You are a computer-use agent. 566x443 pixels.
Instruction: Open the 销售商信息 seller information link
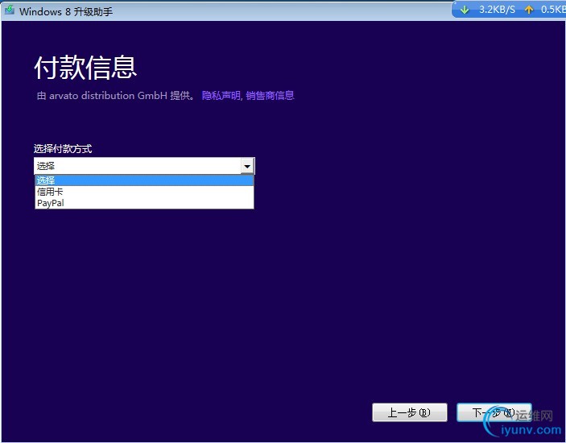270,95
